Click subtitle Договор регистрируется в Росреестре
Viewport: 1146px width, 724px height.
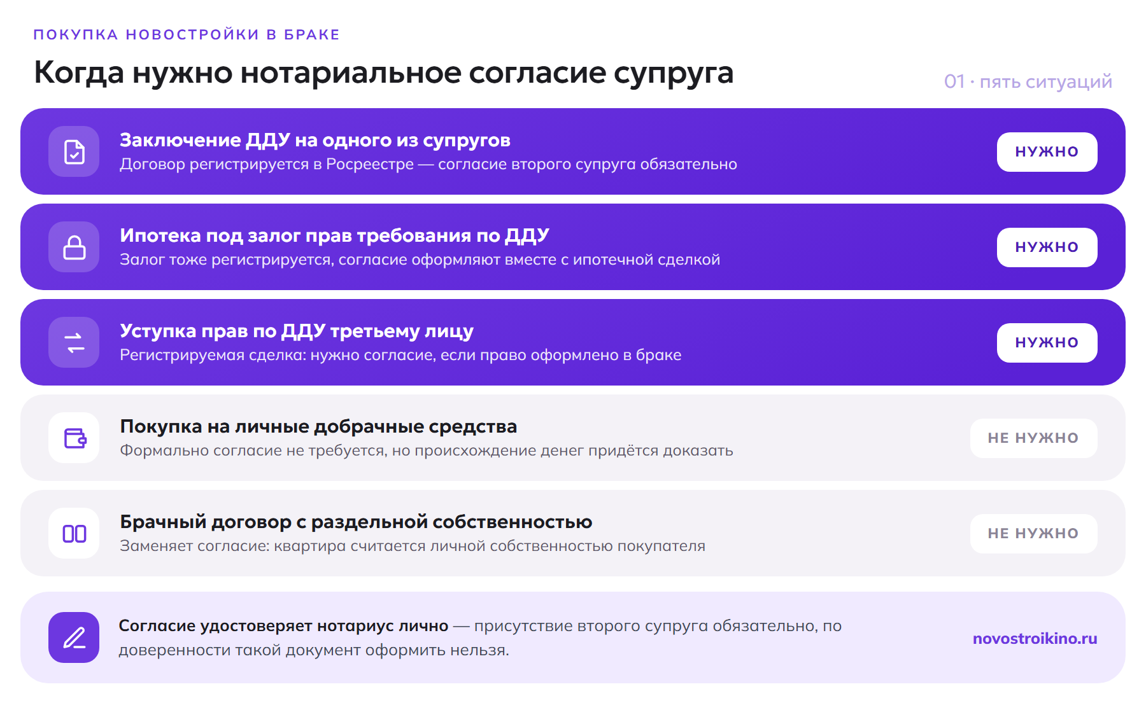[428, 164]
